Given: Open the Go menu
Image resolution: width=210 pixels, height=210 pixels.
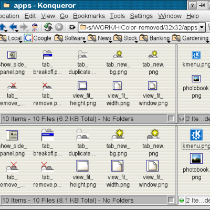Looking at the screenshot, I should click(64, 16).
